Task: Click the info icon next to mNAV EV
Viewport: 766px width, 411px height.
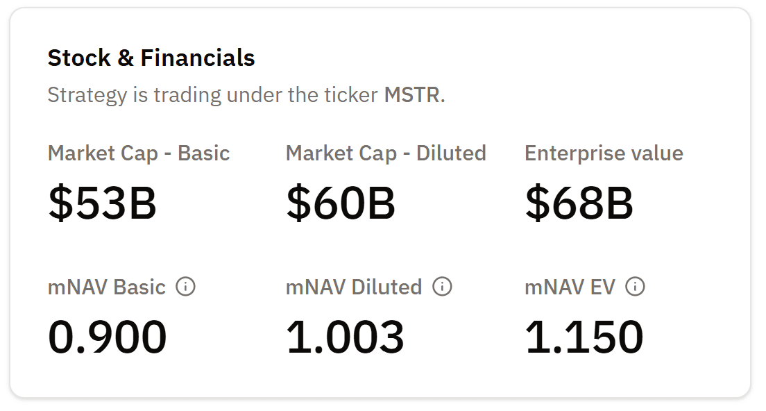Action: click(635, 286)
